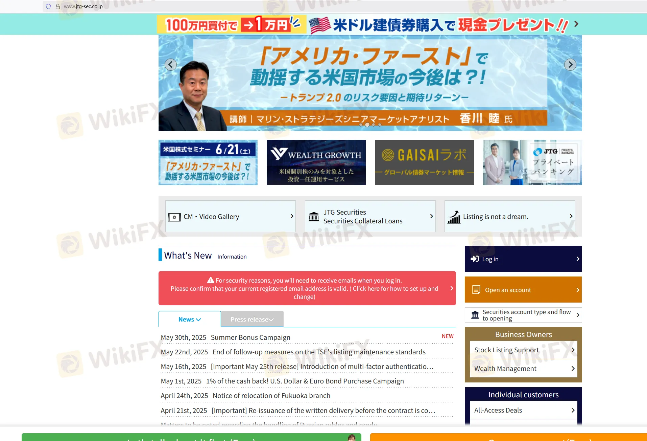Image resolution: width=647 pixels, height=441 pixels.
Task: Click the shield icon in address bar
Action: pos(48,6)
